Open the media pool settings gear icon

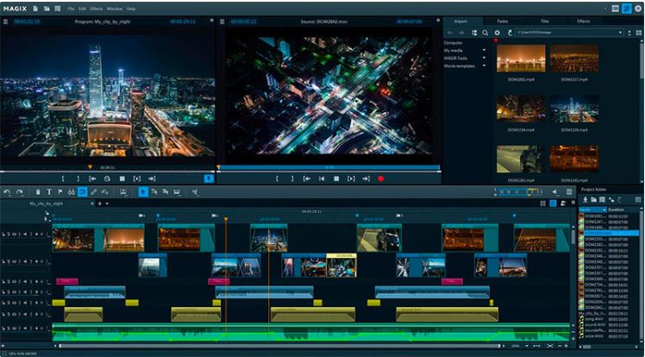497,33
